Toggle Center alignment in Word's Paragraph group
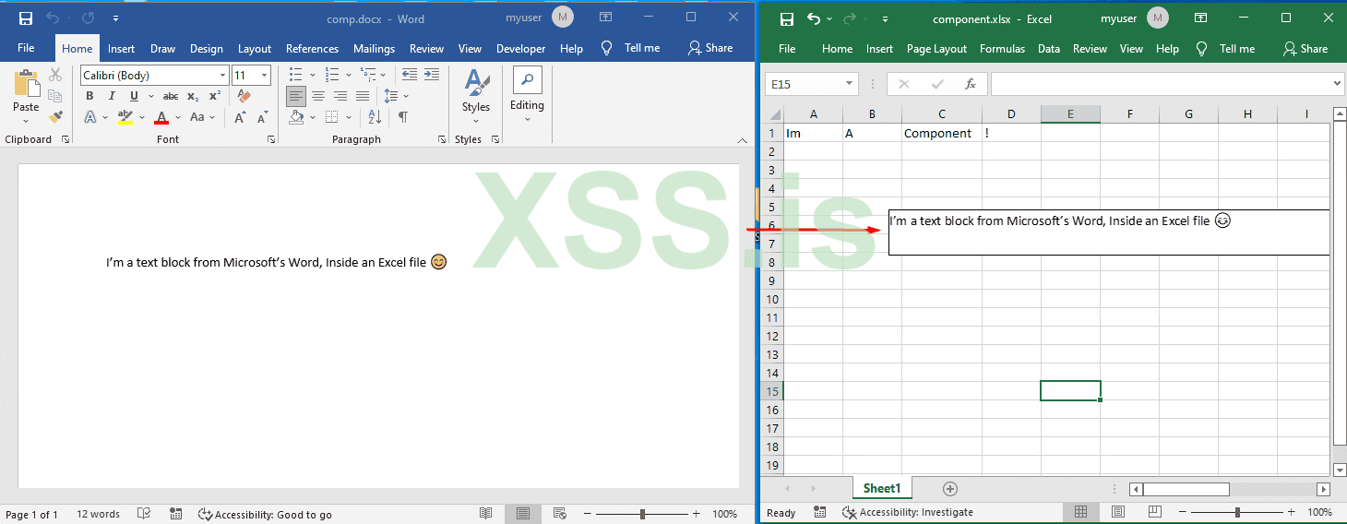This screenshot has height=524, width=1347. point(318,96)
